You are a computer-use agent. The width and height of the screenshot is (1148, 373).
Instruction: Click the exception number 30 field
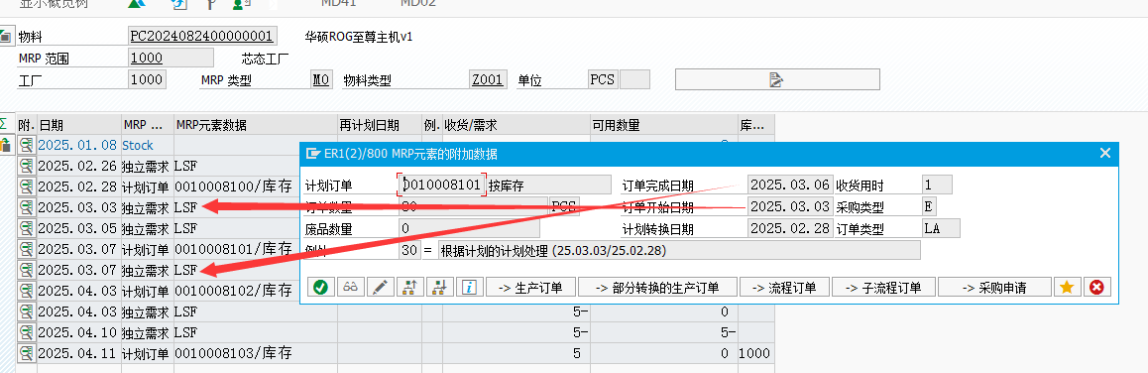[409, 251]
